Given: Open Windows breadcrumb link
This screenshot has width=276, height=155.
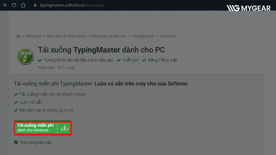Looking at the screenshot, I should tap(33, 36).
